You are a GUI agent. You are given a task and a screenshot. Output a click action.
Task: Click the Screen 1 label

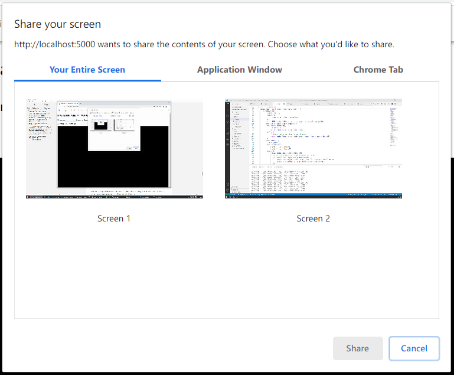coord(114,219)
